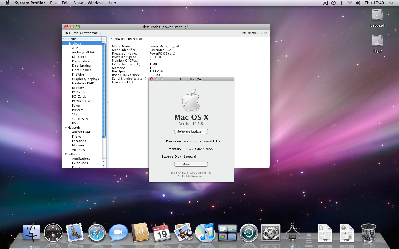The height and width of the screenshot is (249, 399).
Task: Click the sidebar scrollbar blue thumb
Action: 104,90
